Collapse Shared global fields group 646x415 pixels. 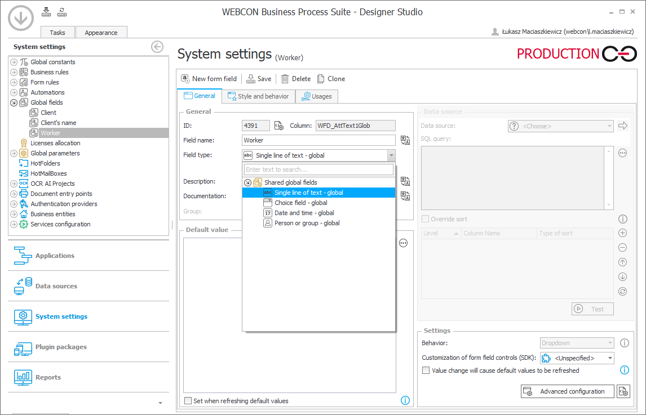[247, 182]
